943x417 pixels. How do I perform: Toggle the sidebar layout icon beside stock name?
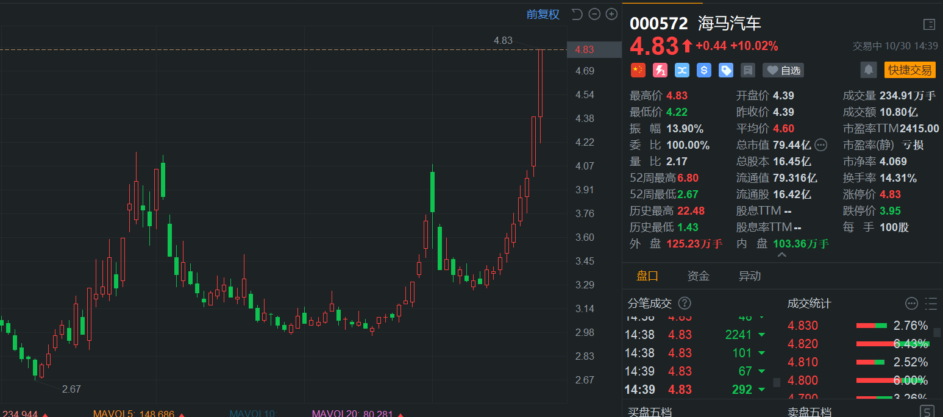point(929,24)
